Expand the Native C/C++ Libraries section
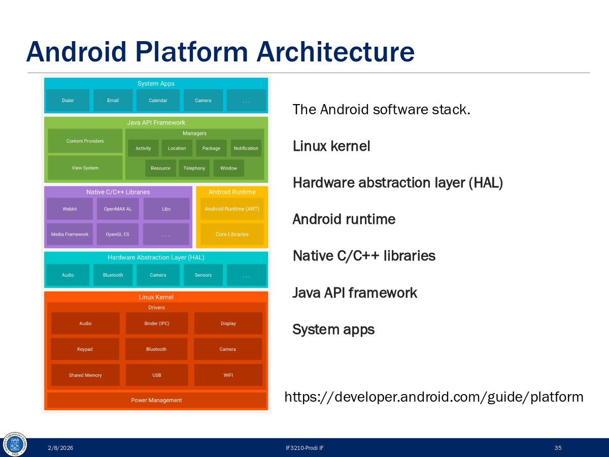 tap(118, 192)
